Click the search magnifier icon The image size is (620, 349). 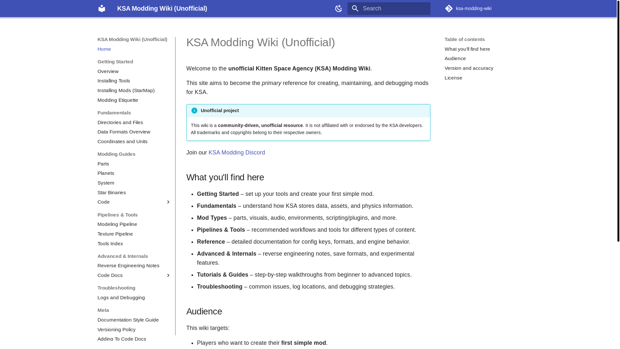355,8
